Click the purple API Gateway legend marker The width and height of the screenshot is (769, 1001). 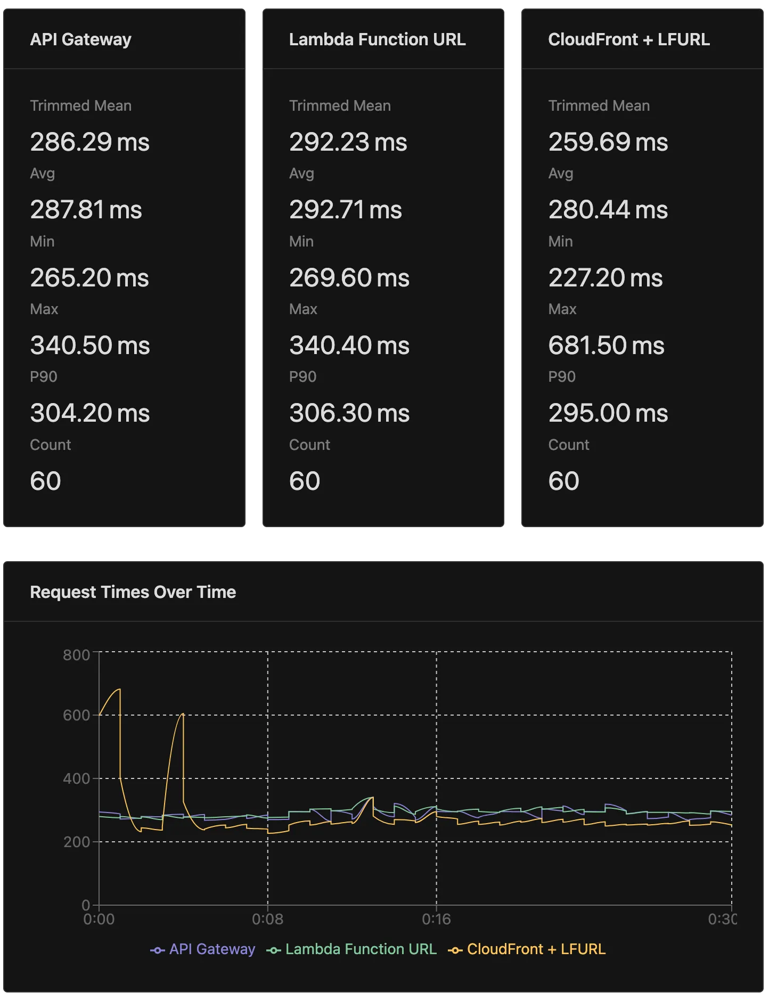(x=157, y=950)
